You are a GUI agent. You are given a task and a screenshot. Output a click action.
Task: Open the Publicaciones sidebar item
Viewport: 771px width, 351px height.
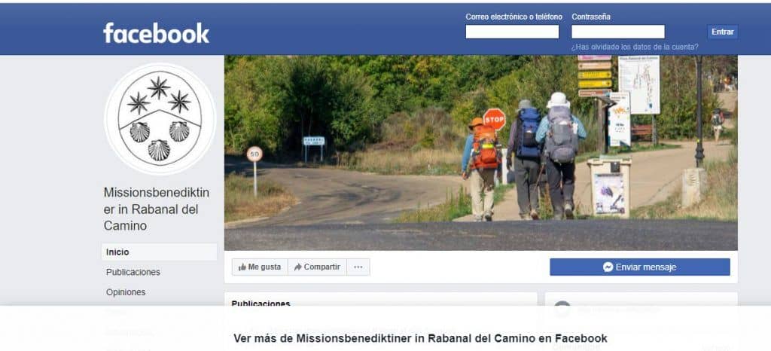coord(133,272)
